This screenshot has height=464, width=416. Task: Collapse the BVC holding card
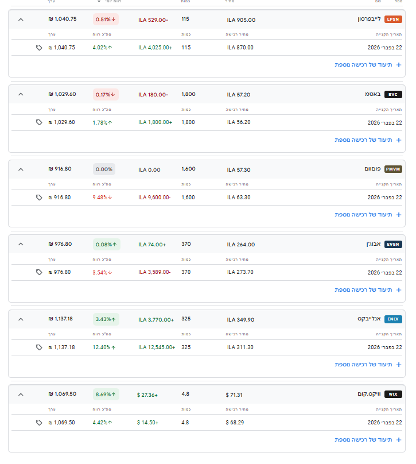21,94
